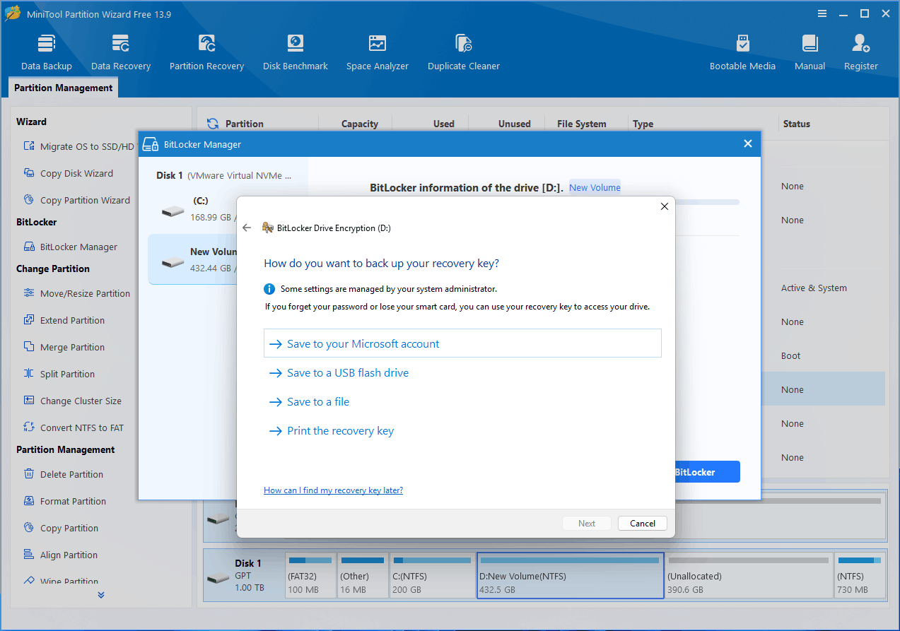Open the Manual

(x=810, y=52)
